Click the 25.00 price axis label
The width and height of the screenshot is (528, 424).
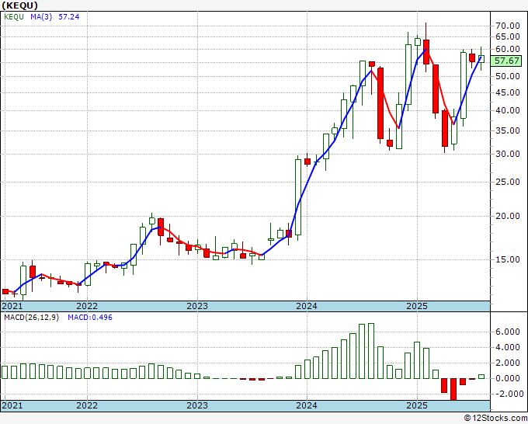(508, 182)
